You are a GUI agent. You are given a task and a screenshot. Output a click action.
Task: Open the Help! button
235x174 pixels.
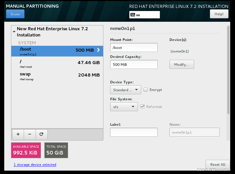[x=219, y=14]
